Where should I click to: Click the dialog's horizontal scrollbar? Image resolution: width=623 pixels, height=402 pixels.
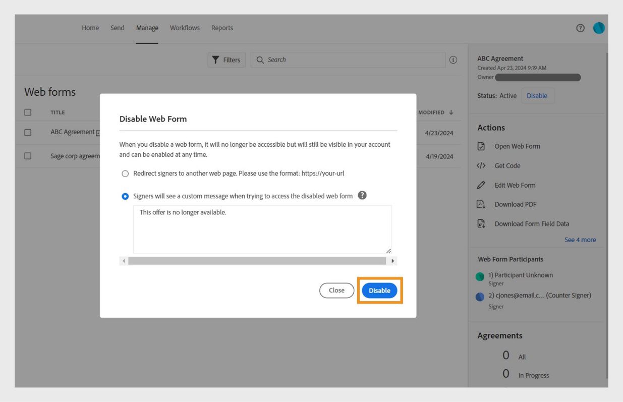pyautogui.click(x=257, y=261)
